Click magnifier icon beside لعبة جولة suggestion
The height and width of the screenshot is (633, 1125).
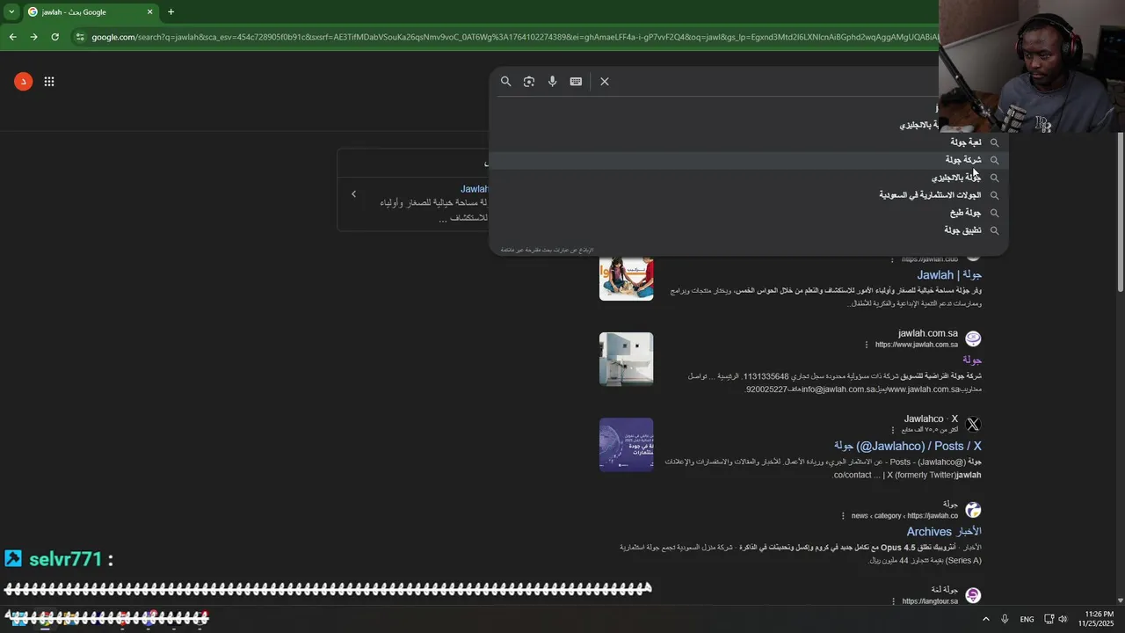coord(994,142)
